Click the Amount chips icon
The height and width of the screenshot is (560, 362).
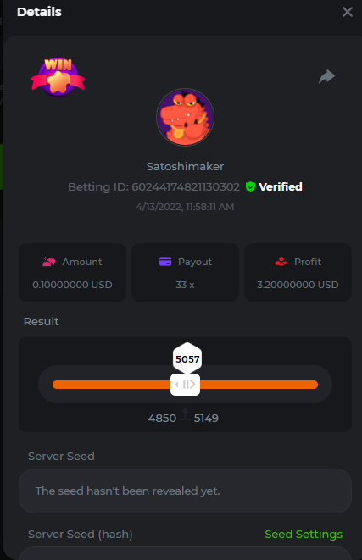[49, 262]
